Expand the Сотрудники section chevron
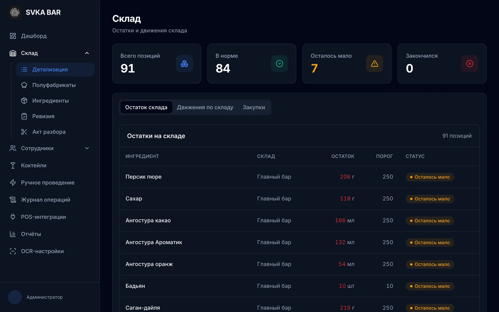Viewport: 499px width, 312px height. click(x=87, y=148)
